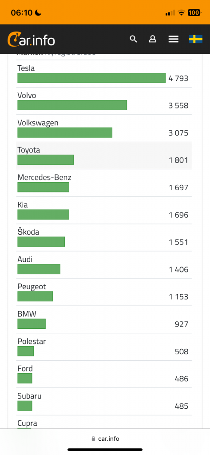210x455 pixels.
Task: Tap the clock time in status bar
Action: point(21,13)
